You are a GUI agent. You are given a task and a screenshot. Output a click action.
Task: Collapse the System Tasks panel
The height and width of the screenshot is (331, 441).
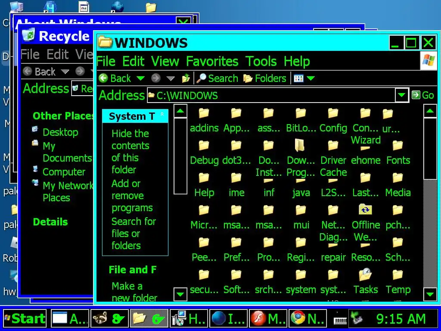(162, 114)
